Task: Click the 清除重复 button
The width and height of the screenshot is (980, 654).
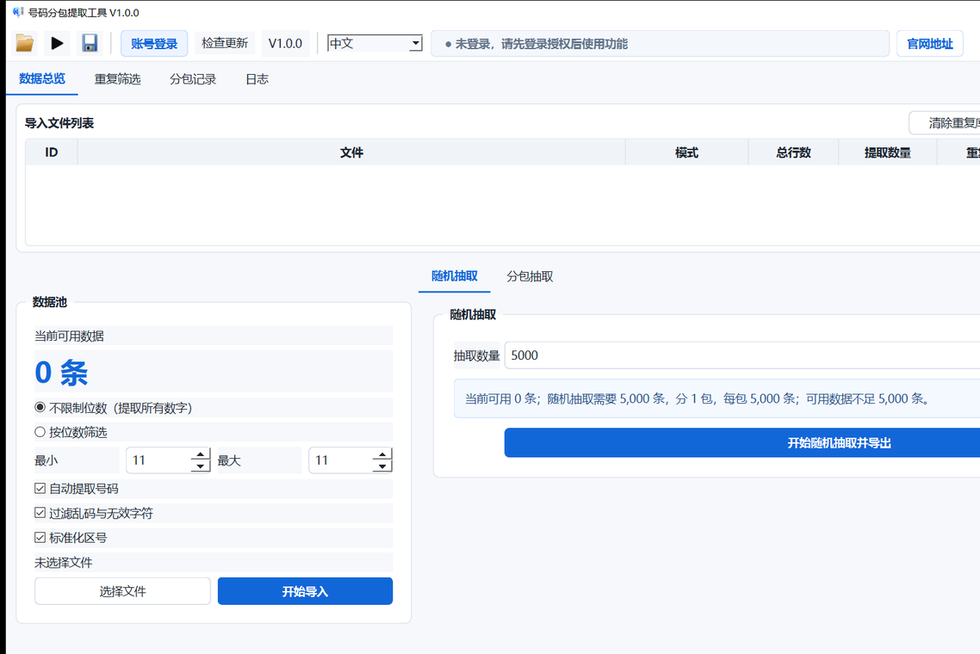Action: coord(945,123)
